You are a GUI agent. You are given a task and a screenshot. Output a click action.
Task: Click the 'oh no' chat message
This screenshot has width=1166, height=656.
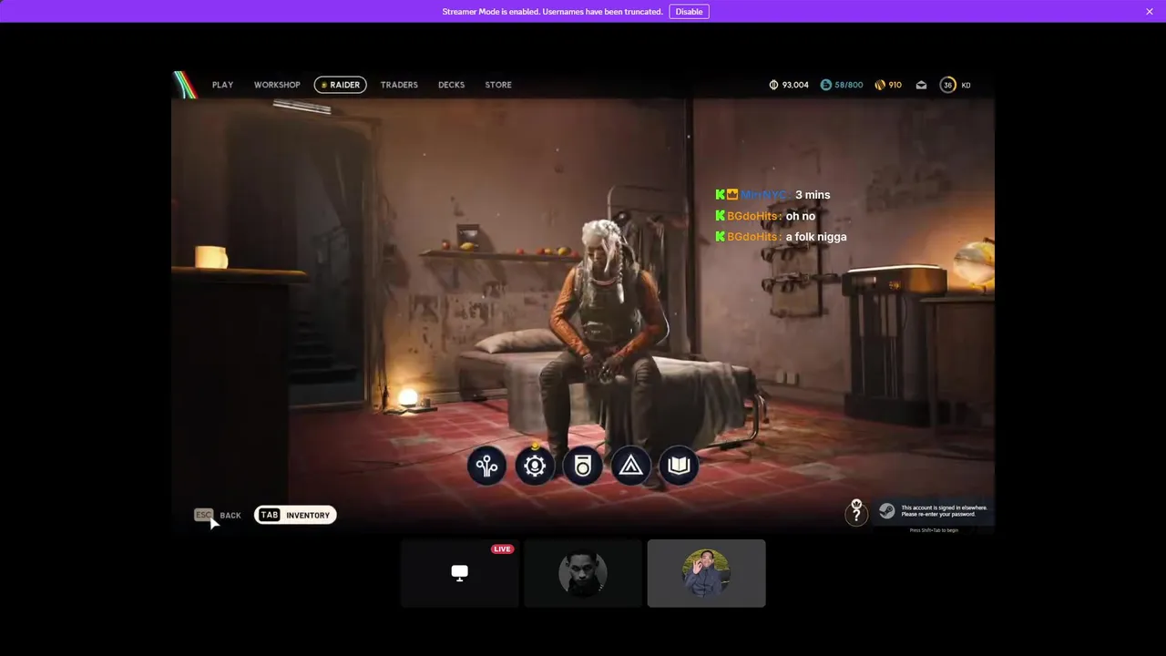pos(801,216)
